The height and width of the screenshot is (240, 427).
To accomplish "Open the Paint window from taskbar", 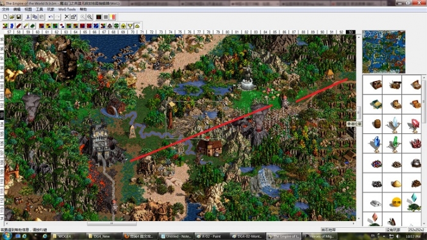I will coord(212,236).
